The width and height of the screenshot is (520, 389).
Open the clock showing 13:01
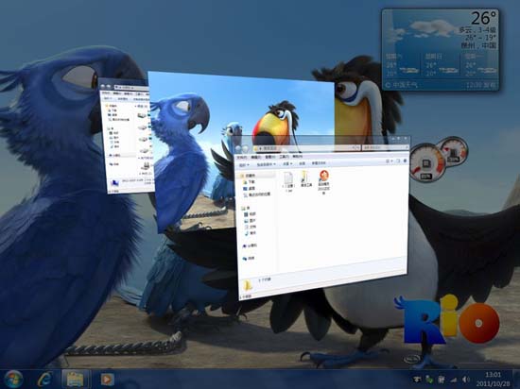494,379
